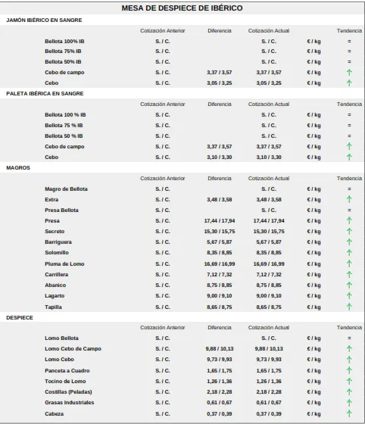Click the green arrow in the Cabeza row
365x424 pixels.
349,413
